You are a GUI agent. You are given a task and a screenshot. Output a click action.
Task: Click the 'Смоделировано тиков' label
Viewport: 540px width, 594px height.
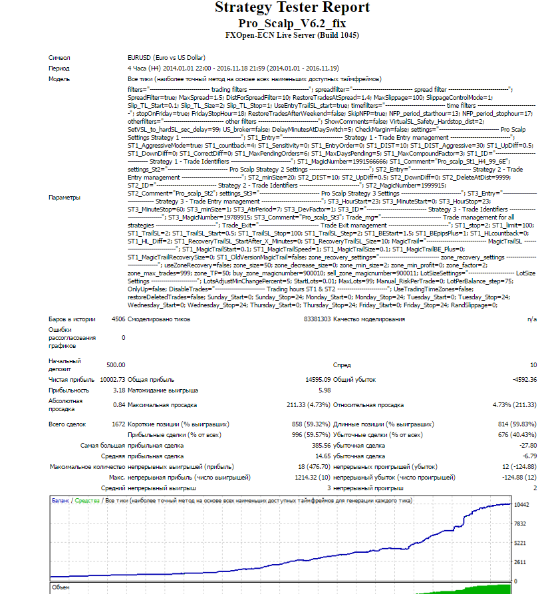click(x=159, y=319)
